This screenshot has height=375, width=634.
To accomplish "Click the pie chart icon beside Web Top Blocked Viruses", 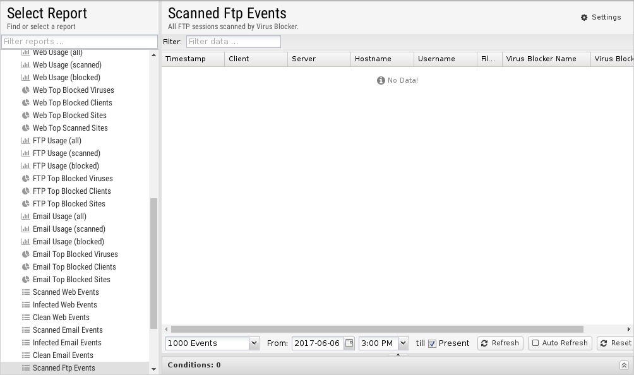I will point(25,90).
